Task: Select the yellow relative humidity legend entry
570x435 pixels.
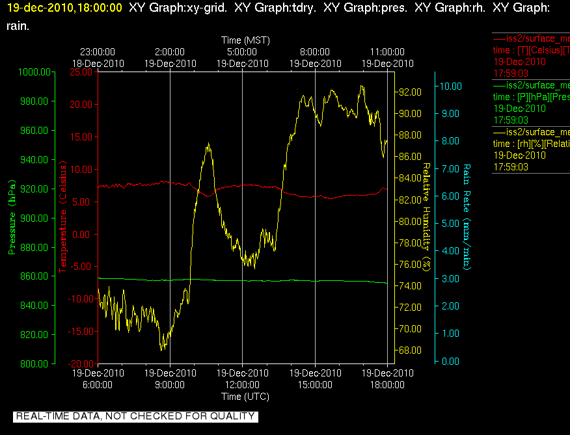Action: 531,150
